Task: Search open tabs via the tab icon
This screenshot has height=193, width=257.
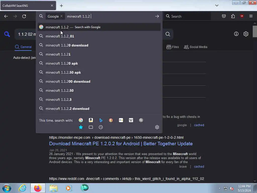Action: click(x=91, y=127)
